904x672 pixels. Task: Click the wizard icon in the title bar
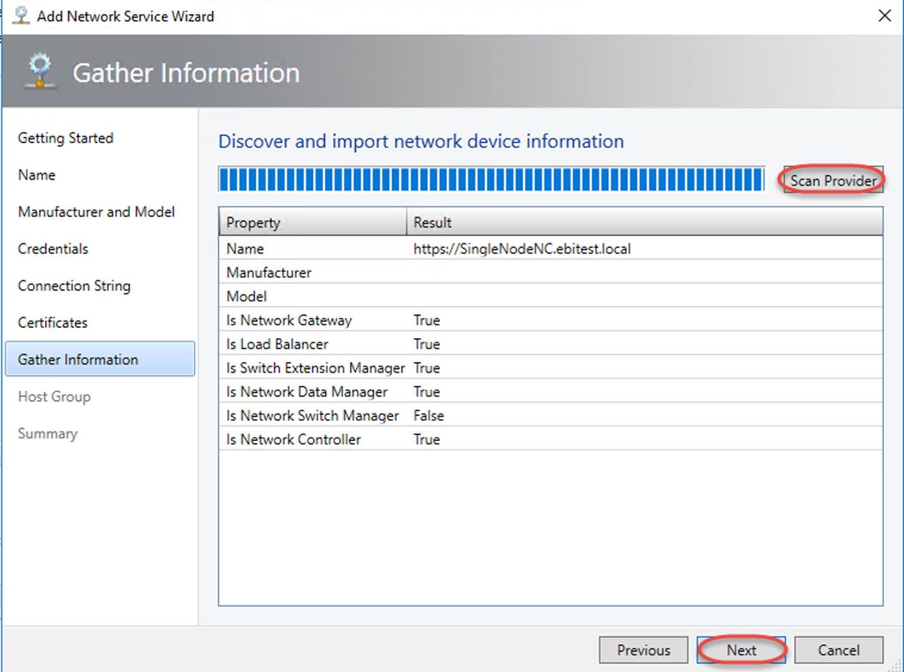pos(21,16)
